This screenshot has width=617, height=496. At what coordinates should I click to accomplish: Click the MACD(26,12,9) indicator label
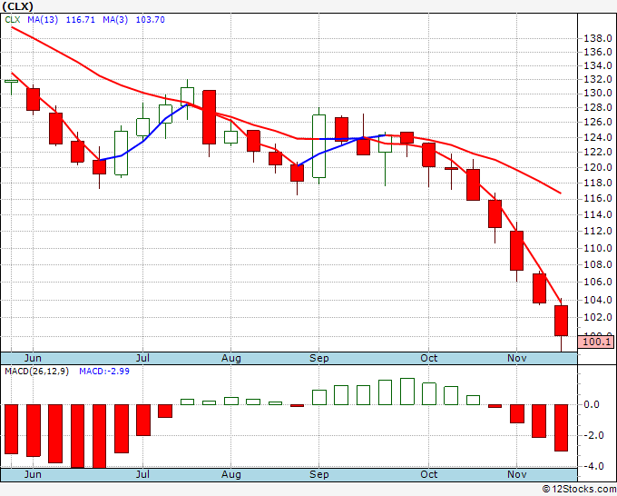(36, 372)
